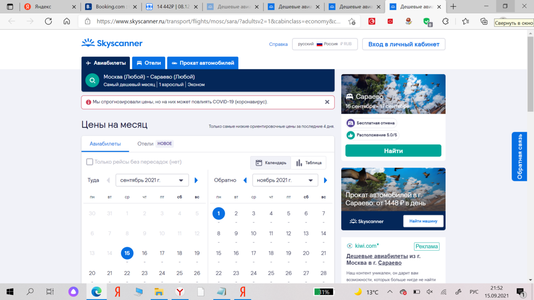534x300 pixels.
Task: Select departure date 22 September
Action: 127,273
